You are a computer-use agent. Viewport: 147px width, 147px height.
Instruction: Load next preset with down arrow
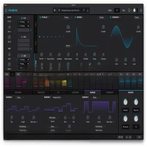pyautogui.click(x=88, y=10)
